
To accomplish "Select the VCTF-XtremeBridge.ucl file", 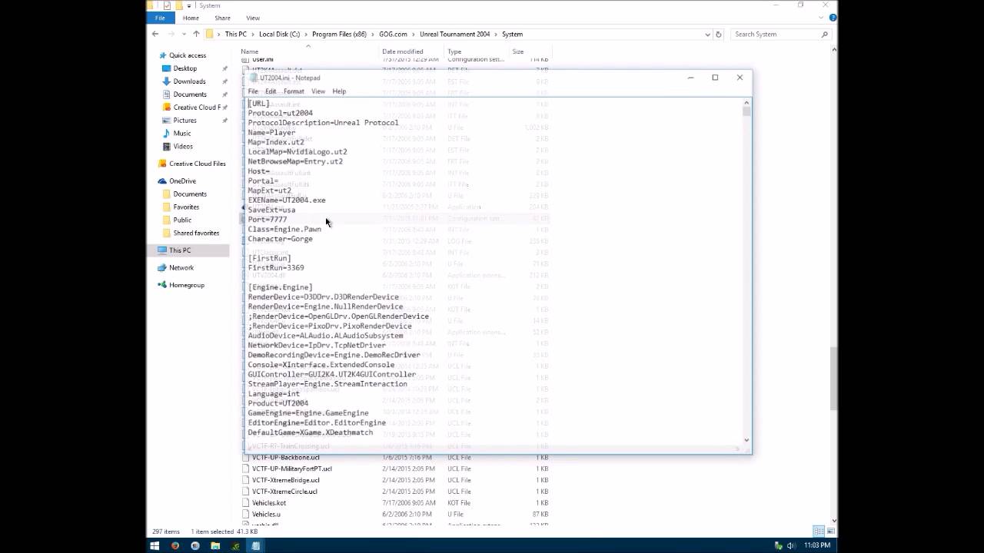I will click(x=286, y=480).
